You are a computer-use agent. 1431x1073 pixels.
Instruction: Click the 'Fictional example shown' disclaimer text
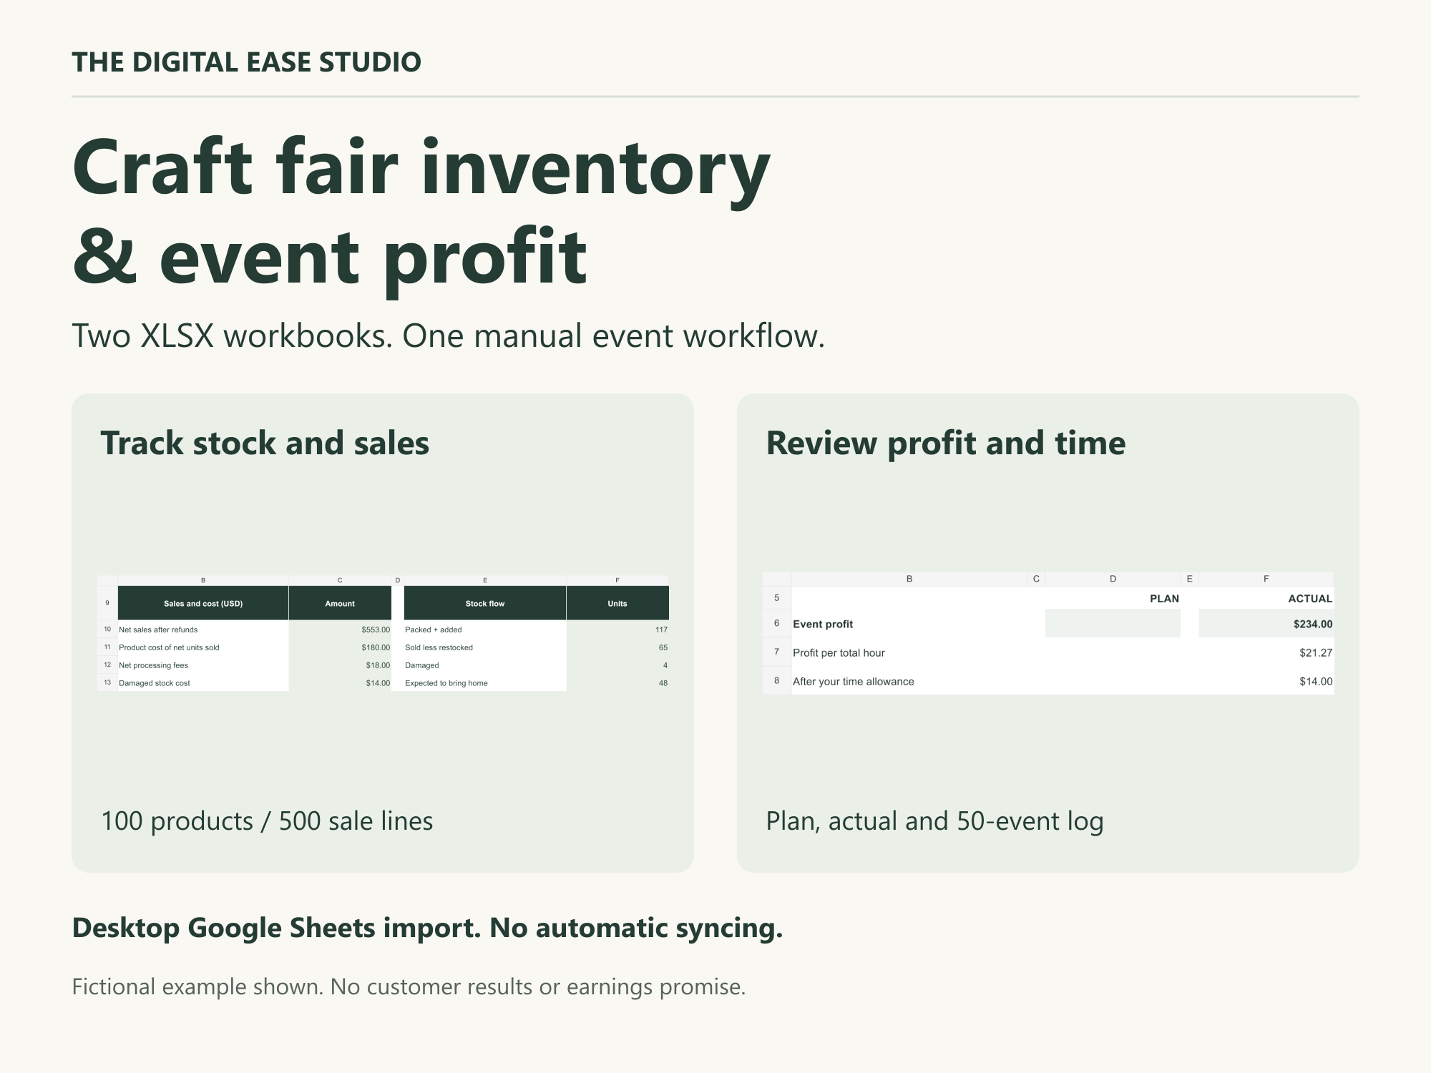(409, 987)
